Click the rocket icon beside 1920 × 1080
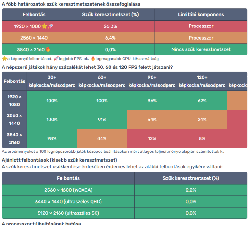 51,26
